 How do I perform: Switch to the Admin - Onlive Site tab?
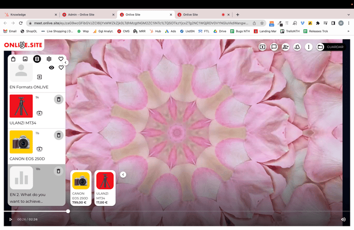88,15
